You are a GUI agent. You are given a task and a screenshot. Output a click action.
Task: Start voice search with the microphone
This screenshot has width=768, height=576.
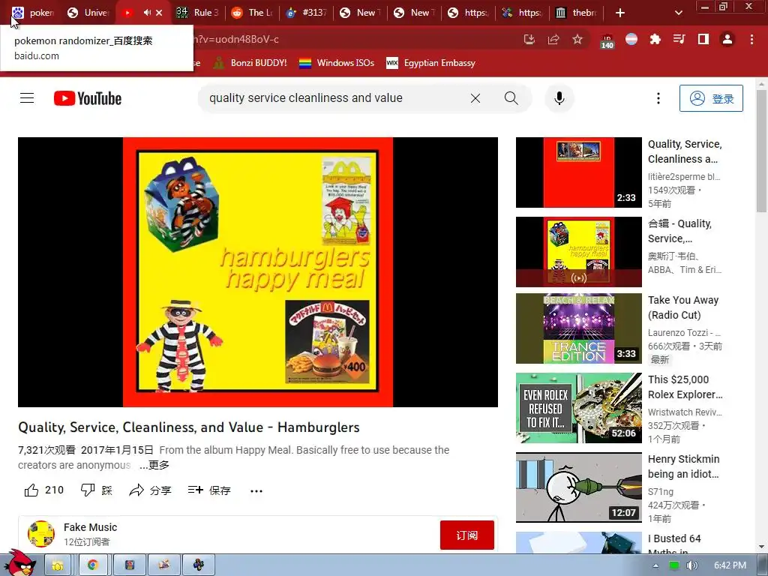tap(559, 98)
